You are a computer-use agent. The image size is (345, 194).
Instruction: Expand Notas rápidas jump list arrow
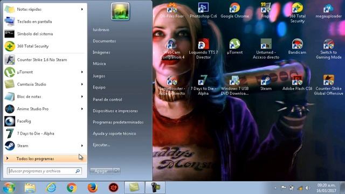pos(82,9)
